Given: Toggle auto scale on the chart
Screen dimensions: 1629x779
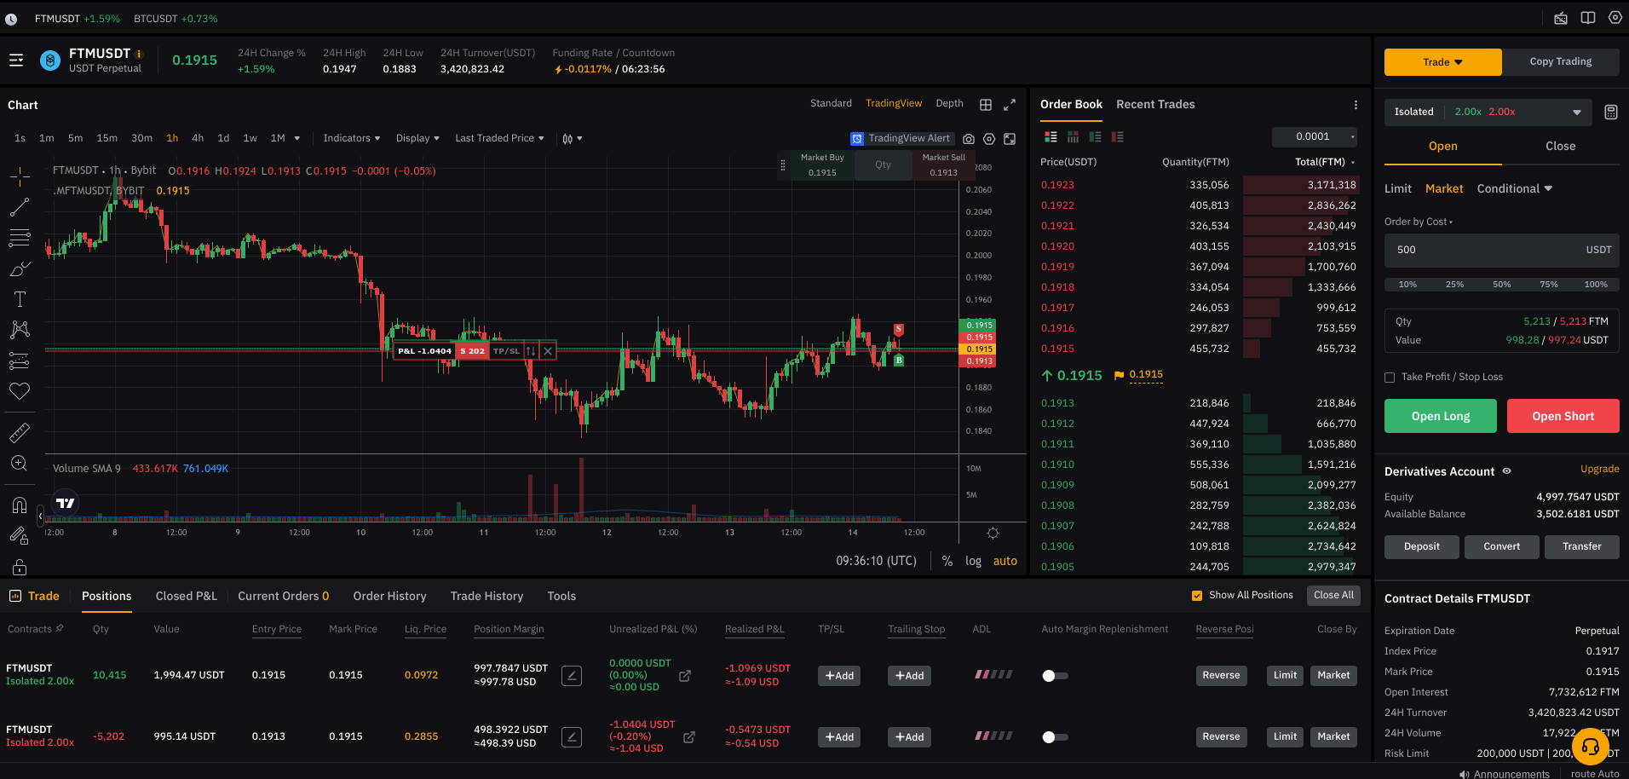Looking at the screenshot, I should [x=1004, y=561].
